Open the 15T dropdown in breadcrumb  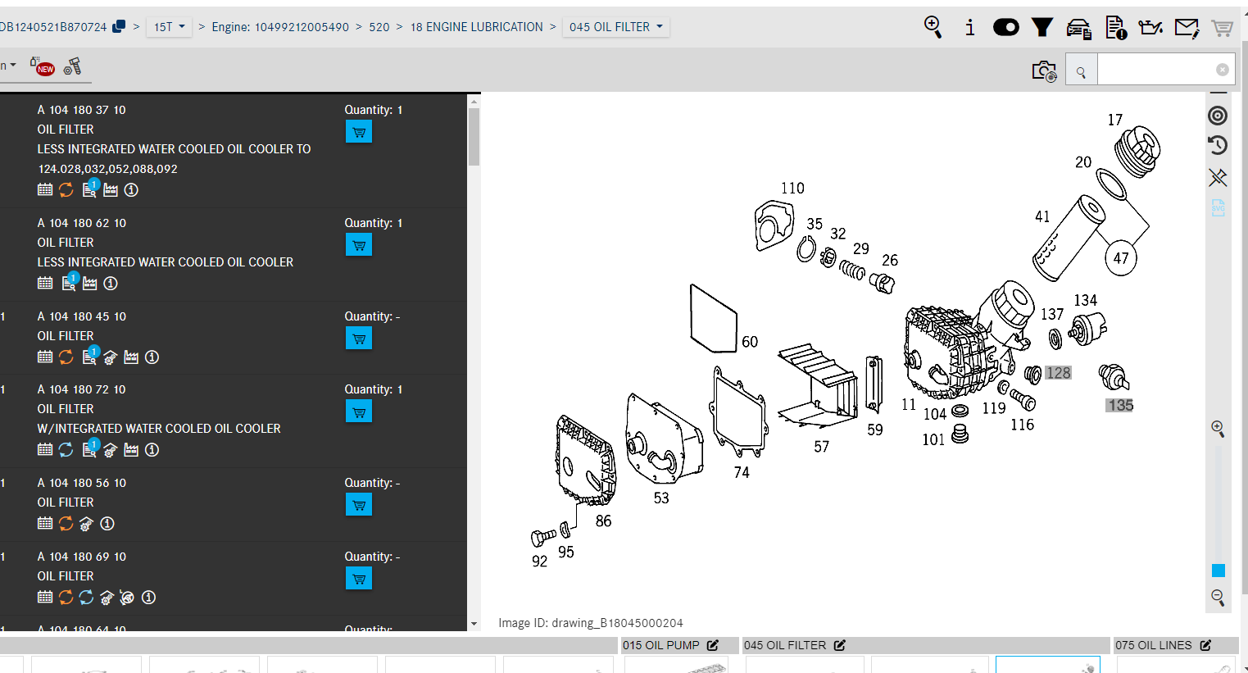(170, 27)
